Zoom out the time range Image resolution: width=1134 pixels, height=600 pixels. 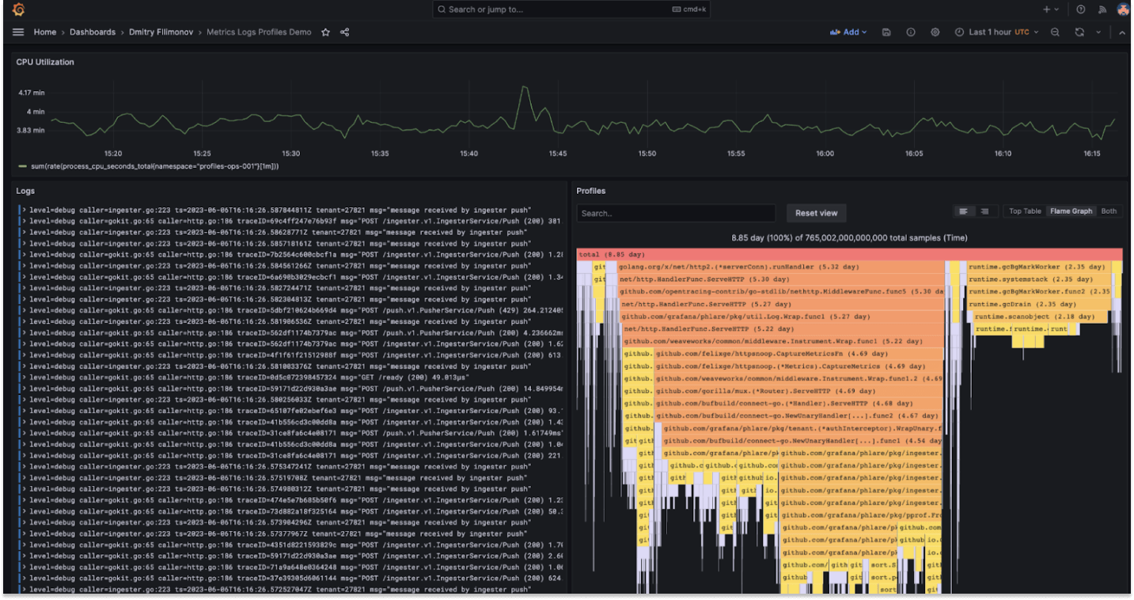[x=1056, y=32]
